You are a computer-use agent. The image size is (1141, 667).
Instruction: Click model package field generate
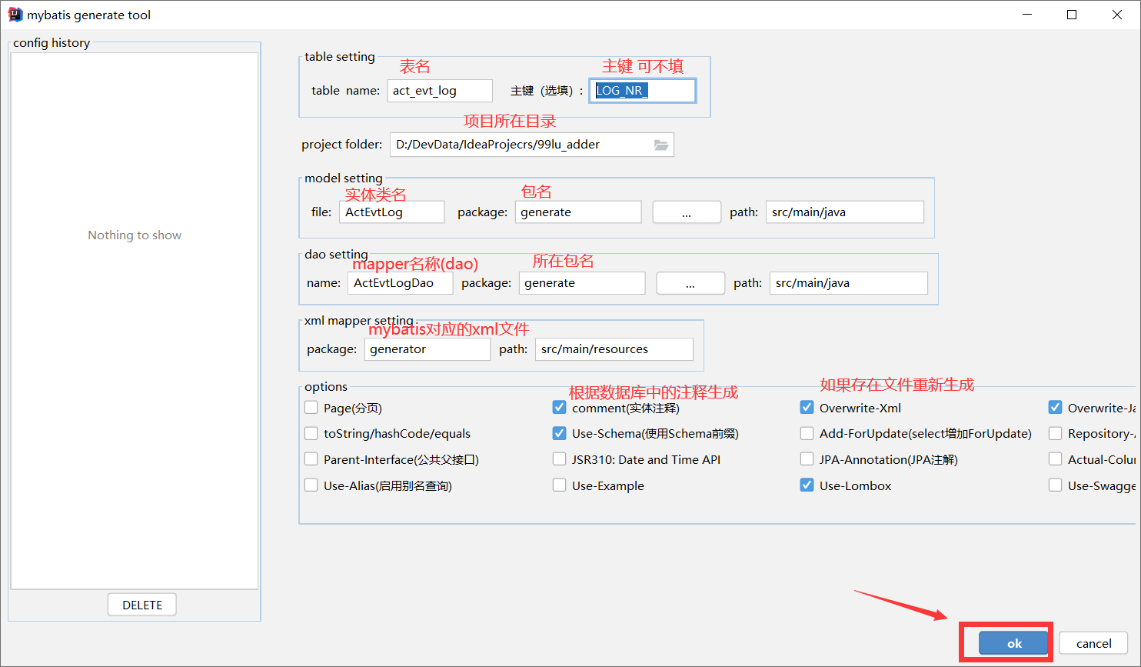[x=578, y=212]
